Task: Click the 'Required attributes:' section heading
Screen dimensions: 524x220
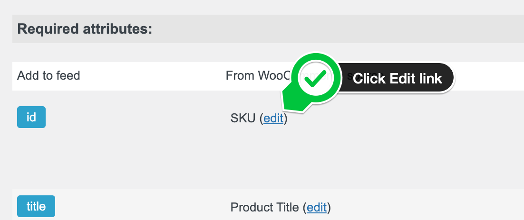Action: coord(85,29)
